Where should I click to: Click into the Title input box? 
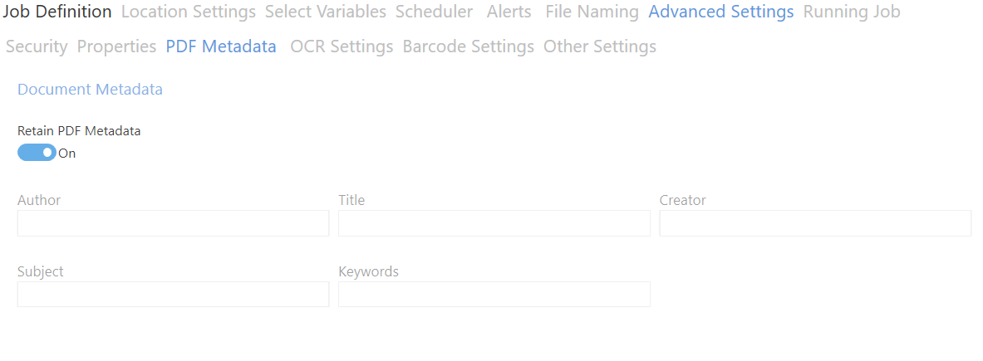pos(494,223)
